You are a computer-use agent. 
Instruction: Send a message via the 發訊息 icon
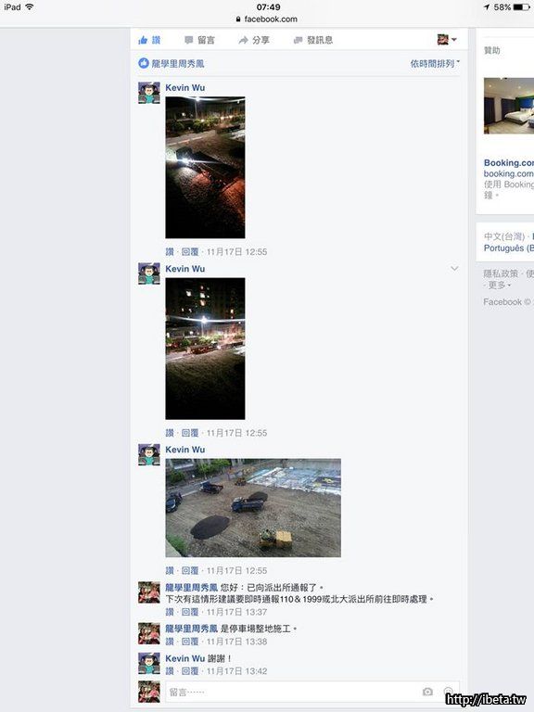pyautogui.click(x=298, y=40)
